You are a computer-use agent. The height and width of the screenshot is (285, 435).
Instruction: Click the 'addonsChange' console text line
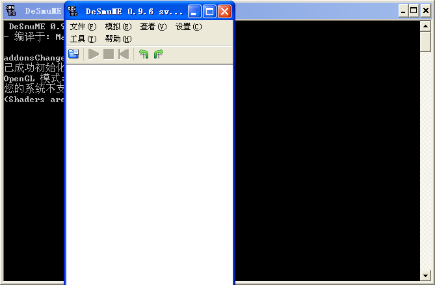click(x=34, y=58)
